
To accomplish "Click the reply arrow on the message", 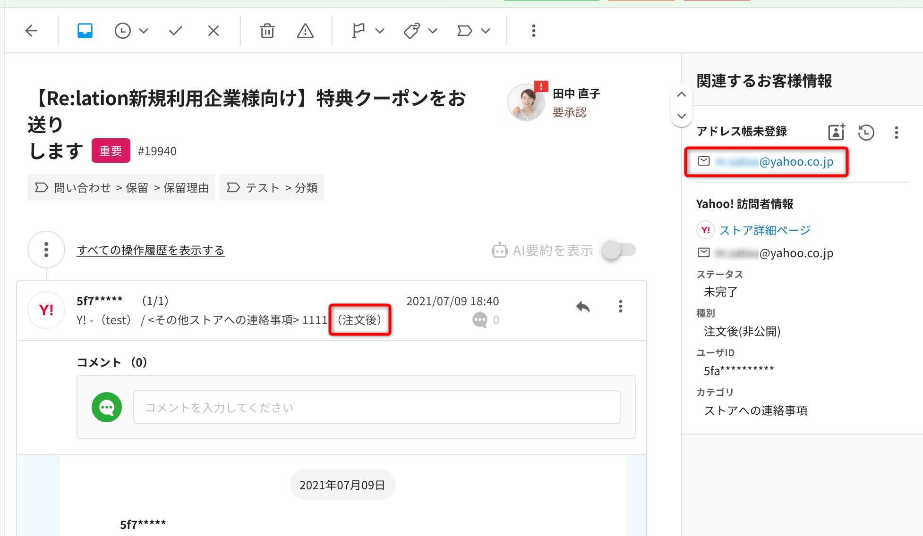I will [x=583, y=307].
